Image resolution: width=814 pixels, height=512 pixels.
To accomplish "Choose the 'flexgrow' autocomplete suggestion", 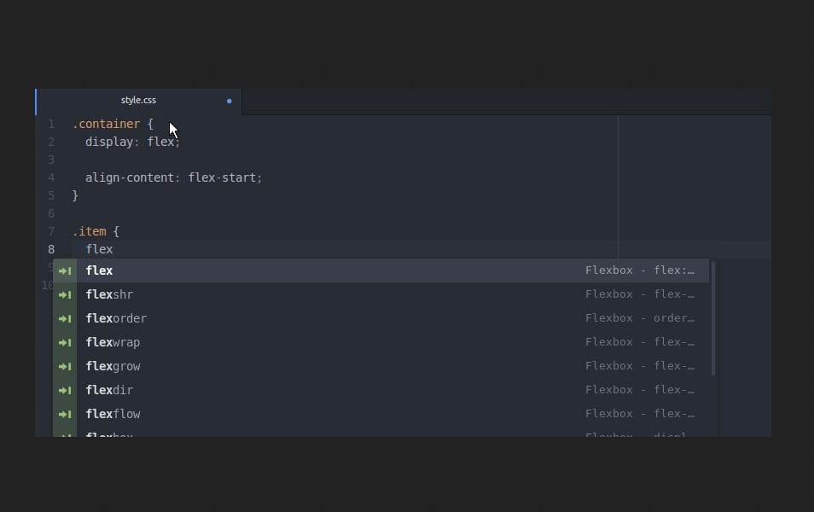I will click(x=381, y=366).
